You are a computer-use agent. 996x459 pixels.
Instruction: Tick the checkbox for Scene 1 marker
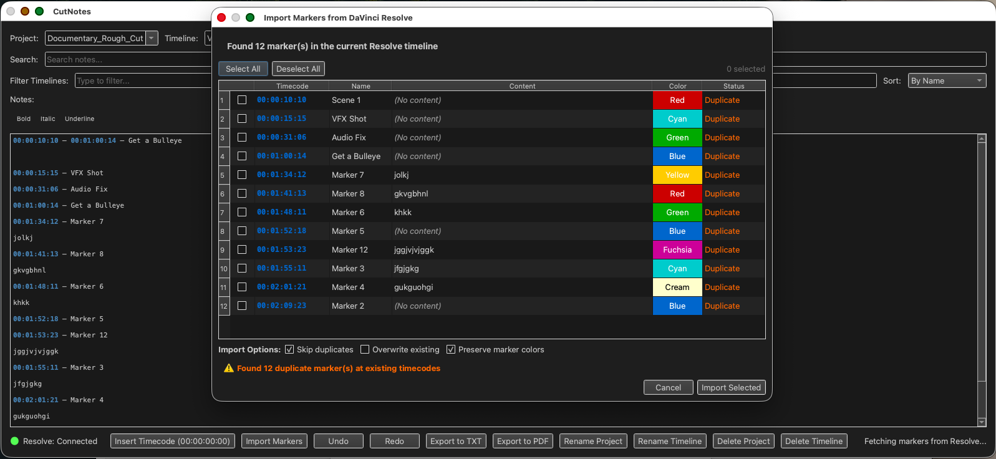(242, 100)
